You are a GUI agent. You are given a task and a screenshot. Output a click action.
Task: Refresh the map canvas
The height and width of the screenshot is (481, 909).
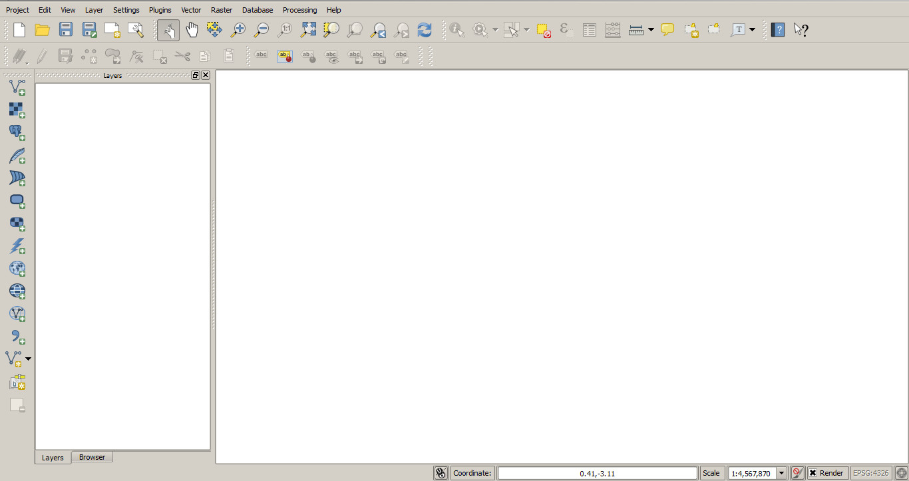click(425, 29)
